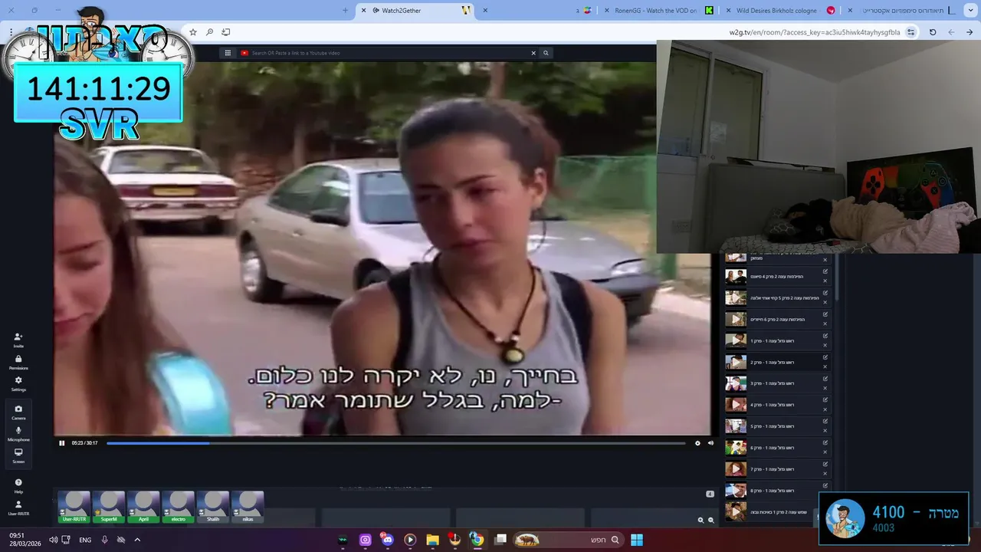Play playlist item ראש גדול עונה 1 פרק 3
The height and width of the screenshot is (552, 981).
736,383
